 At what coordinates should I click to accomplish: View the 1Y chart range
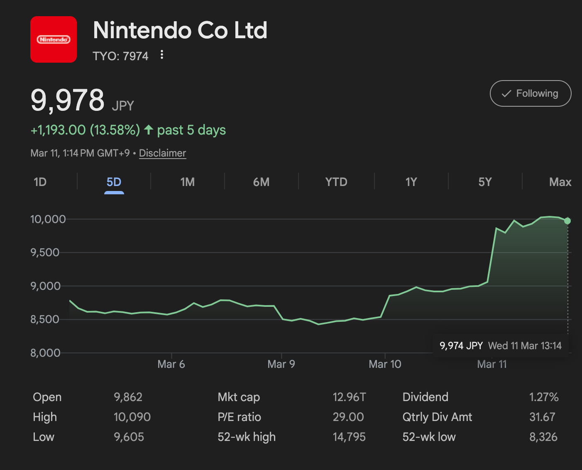pyautogui.click(x=411, y=182)
